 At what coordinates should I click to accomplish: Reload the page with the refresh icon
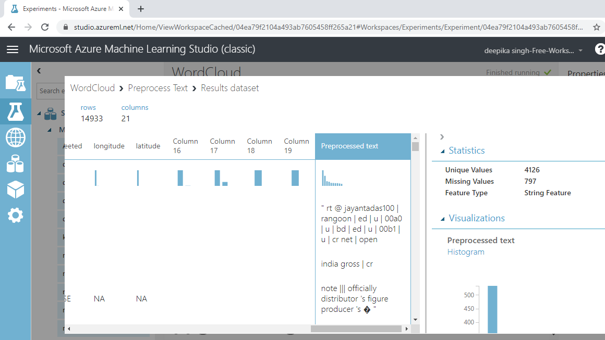45,27
